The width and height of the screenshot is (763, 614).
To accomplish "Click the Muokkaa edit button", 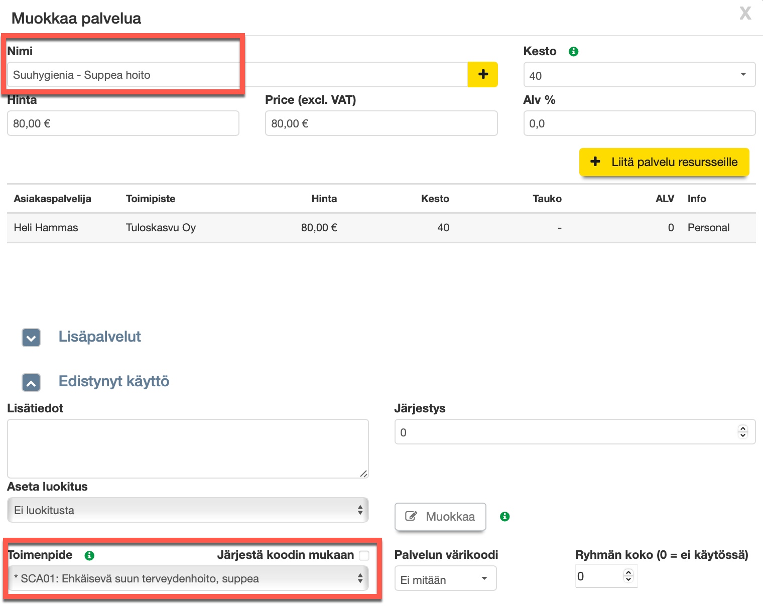I will (440, 517).
